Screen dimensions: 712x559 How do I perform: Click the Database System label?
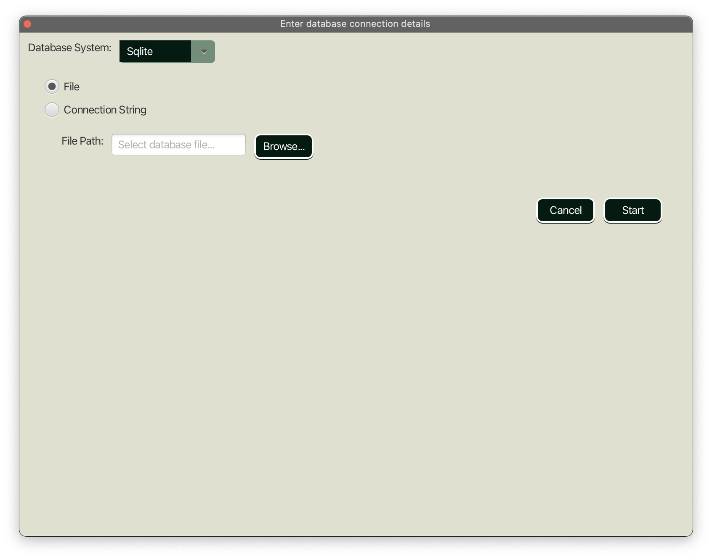(x=69, y=47)
